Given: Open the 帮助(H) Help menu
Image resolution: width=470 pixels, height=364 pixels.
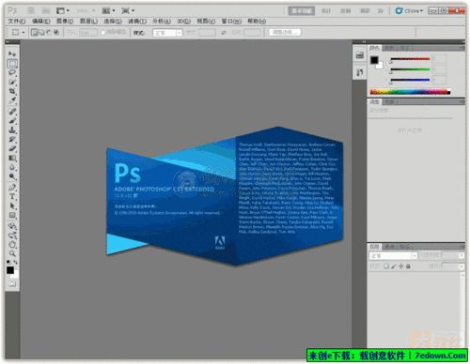Looking at the screenshot, I should point(257,21).
